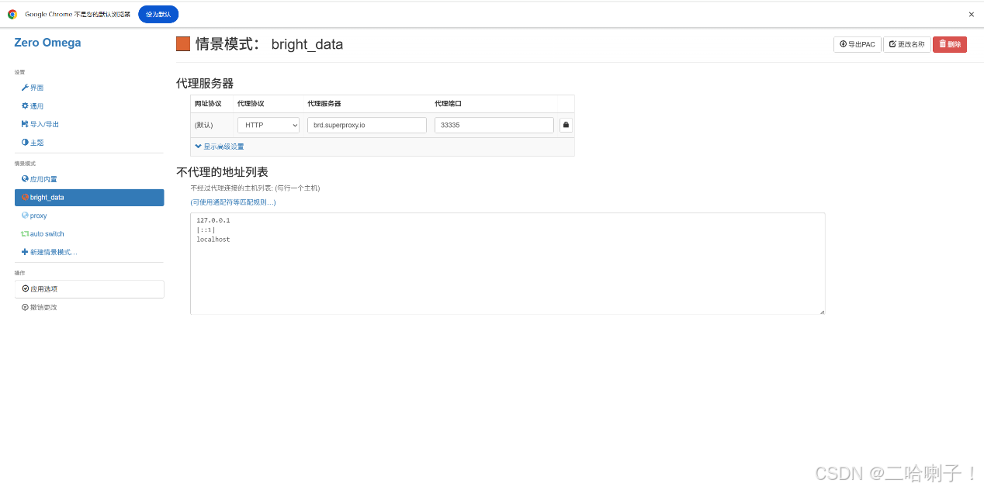
Task: Open the auto switch profile
Action: (43, 234)
